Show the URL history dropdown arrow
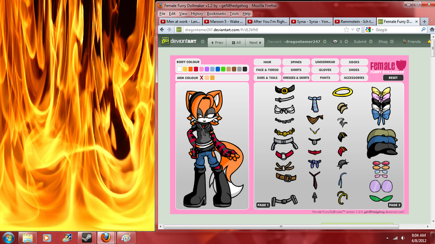The height and width of the screenshot is (244, 435). [x=352, y=29]
